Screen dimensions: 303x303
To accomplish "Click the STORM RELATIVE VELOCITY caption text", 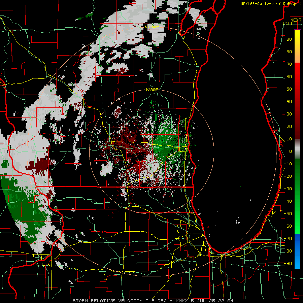I will point(107,301).
